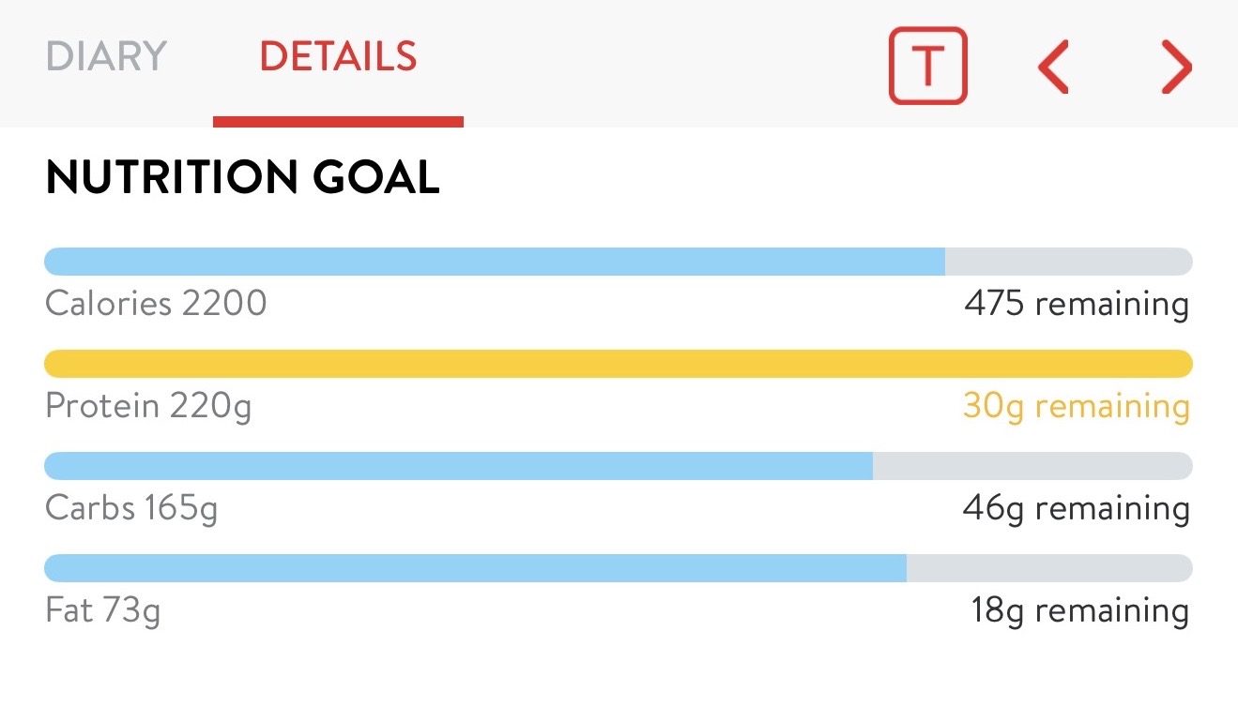Click the Calories progress bar
1238x721 pixels.
click(495, 262)
